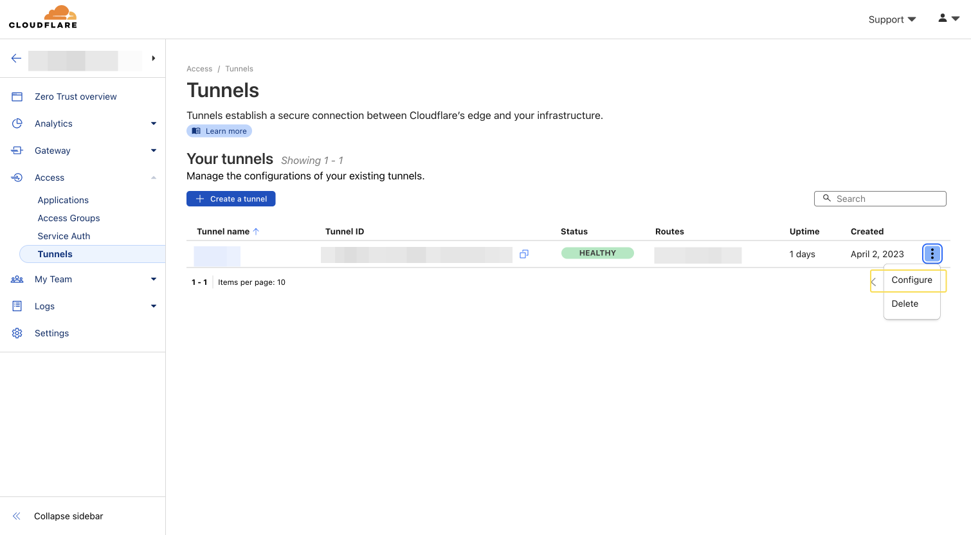Screen dimensions: 971x535
Task: Click Collapse sidebar label
Action: [68, 516]
